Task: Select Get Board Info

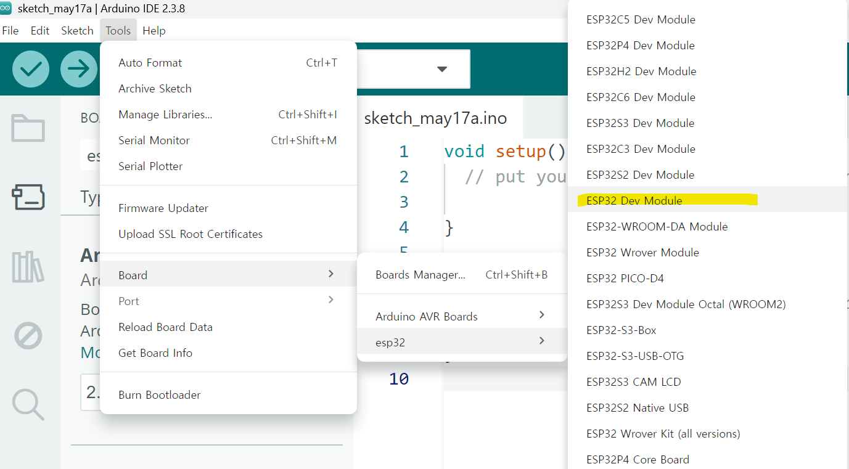Action: 228,353
